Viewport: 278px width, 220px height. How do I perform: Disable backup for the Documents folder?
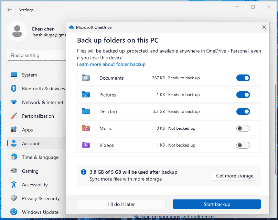[243, 78]
